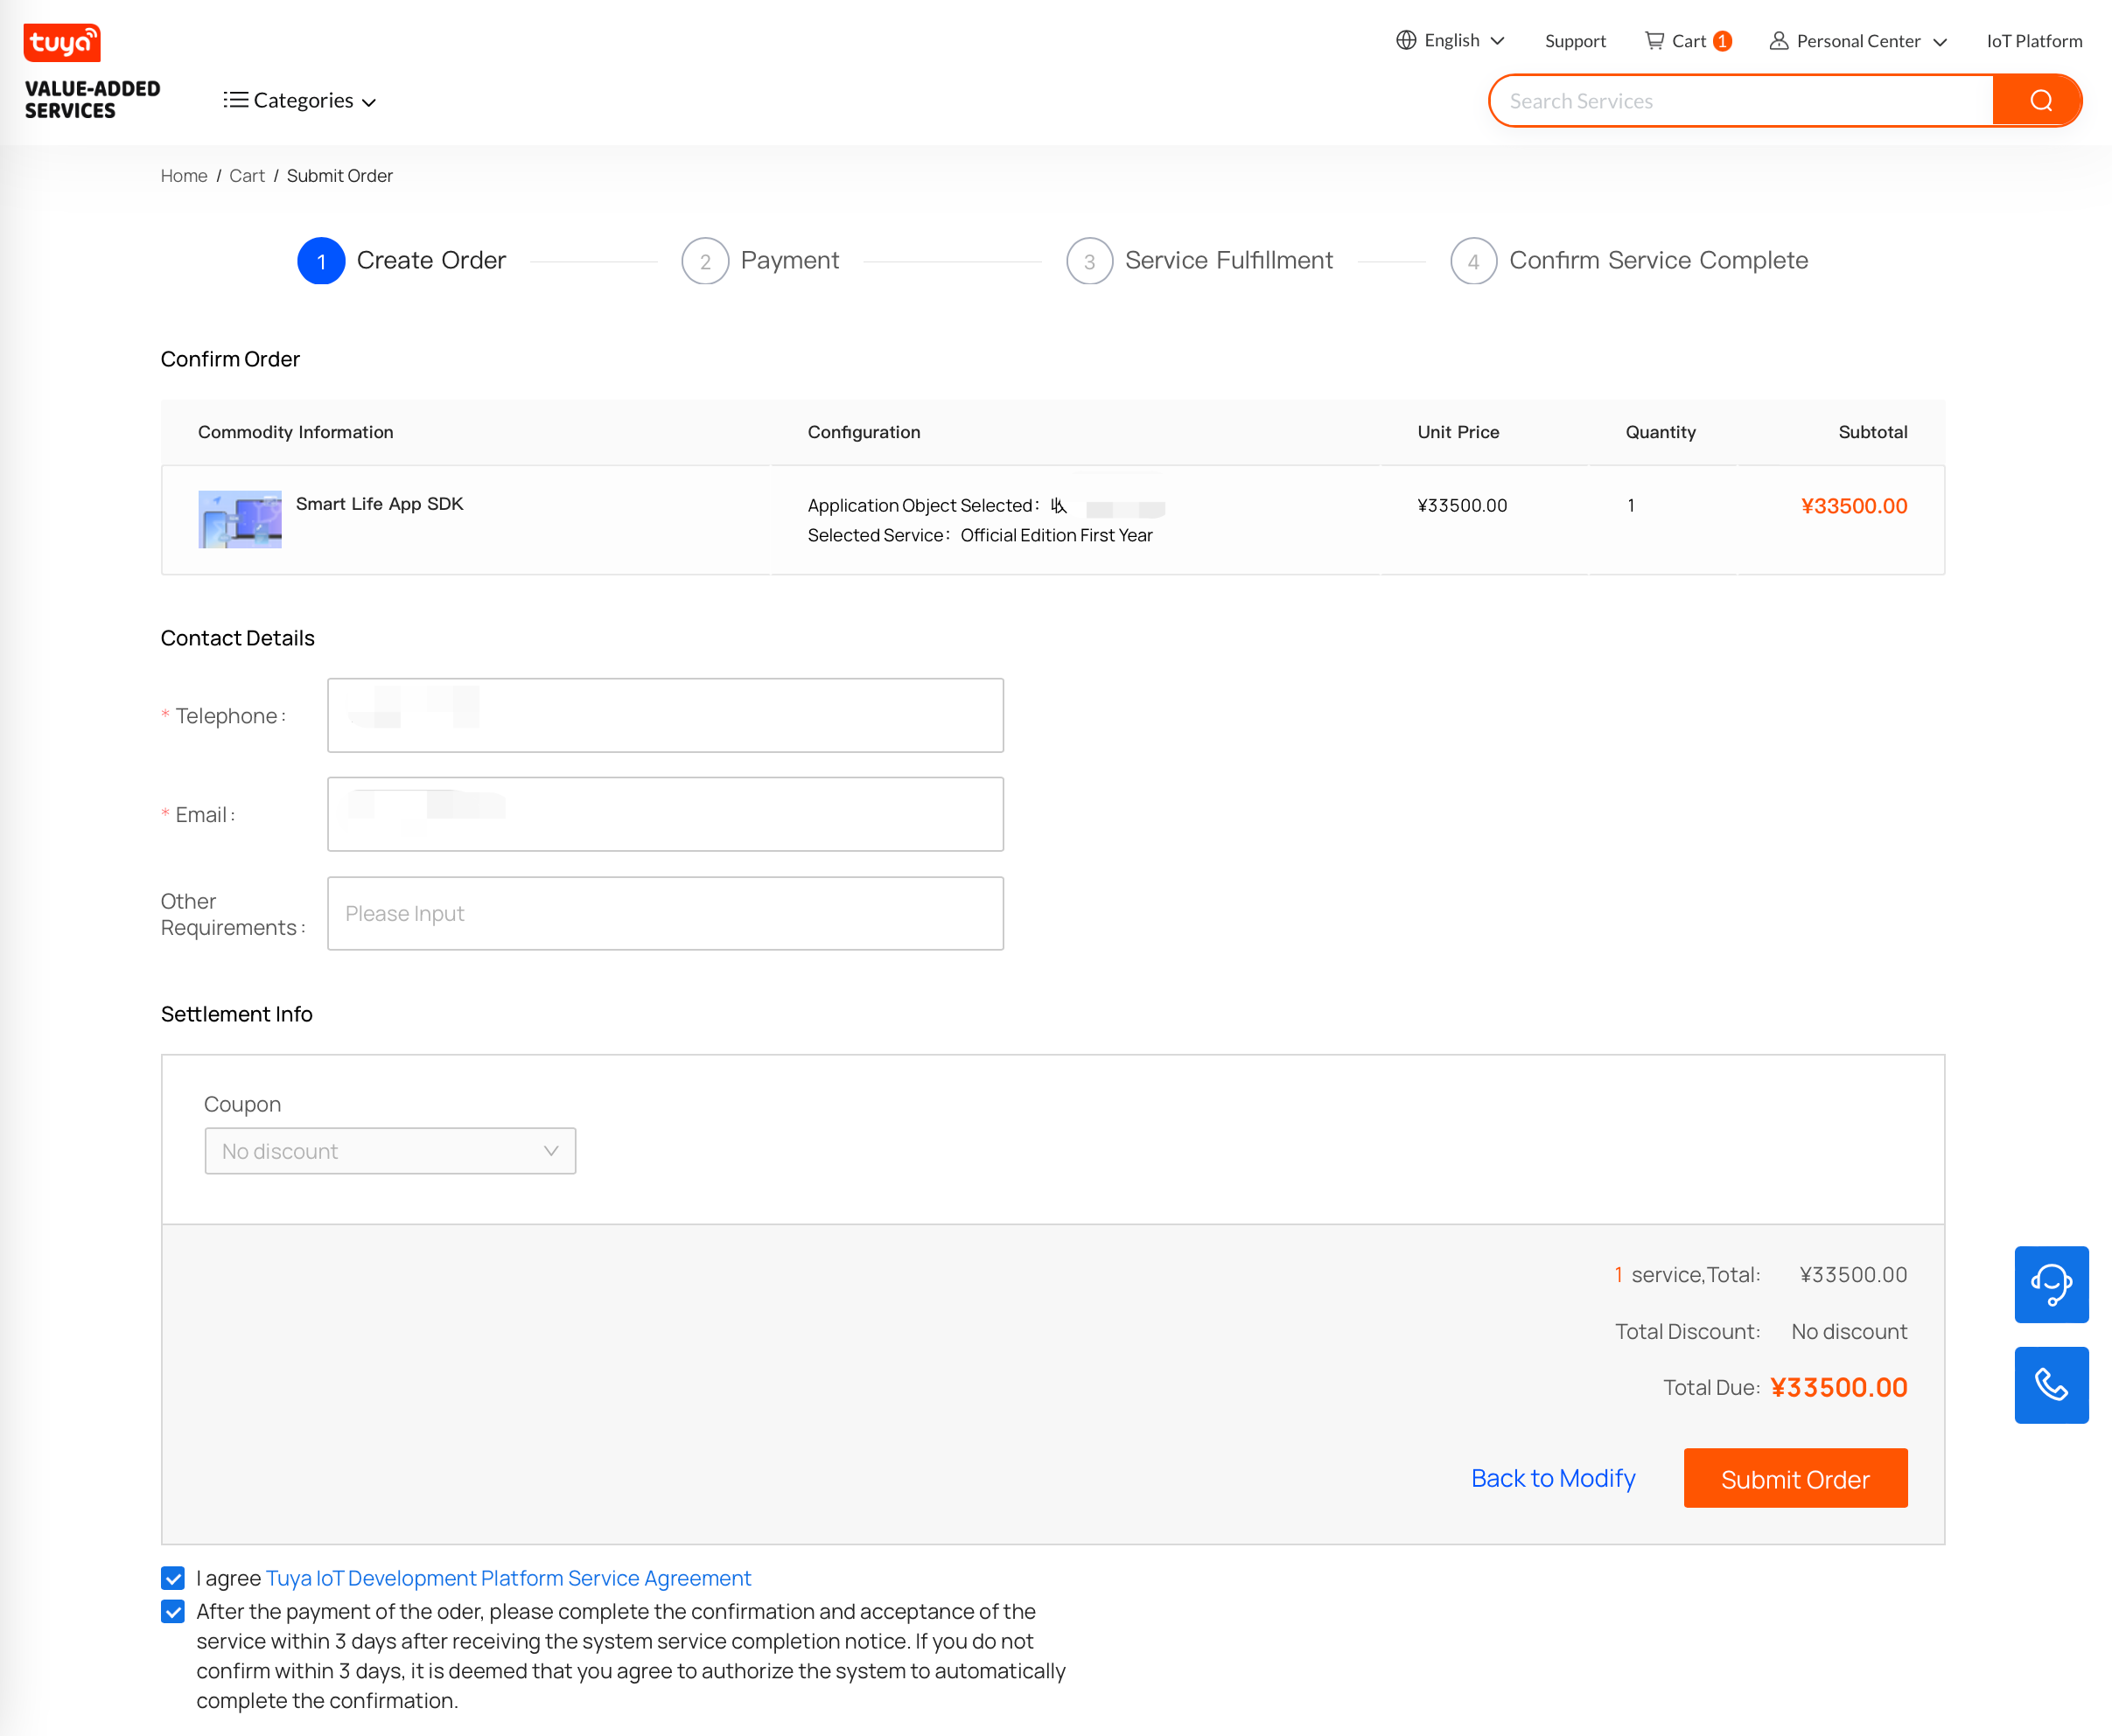Click the Smart Life App SDK product thumbnail
The image size is (2112, 1736).
pos(239,520)
